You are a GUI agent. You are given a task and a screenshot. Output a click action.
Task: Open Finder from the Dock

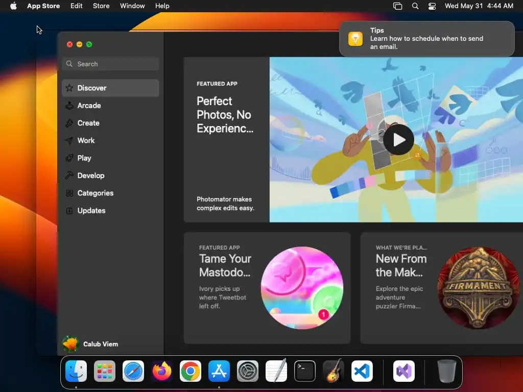point(76,371)
